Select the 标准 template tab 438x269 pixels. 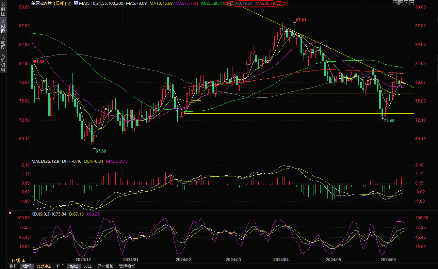click(x=60, y=266)
